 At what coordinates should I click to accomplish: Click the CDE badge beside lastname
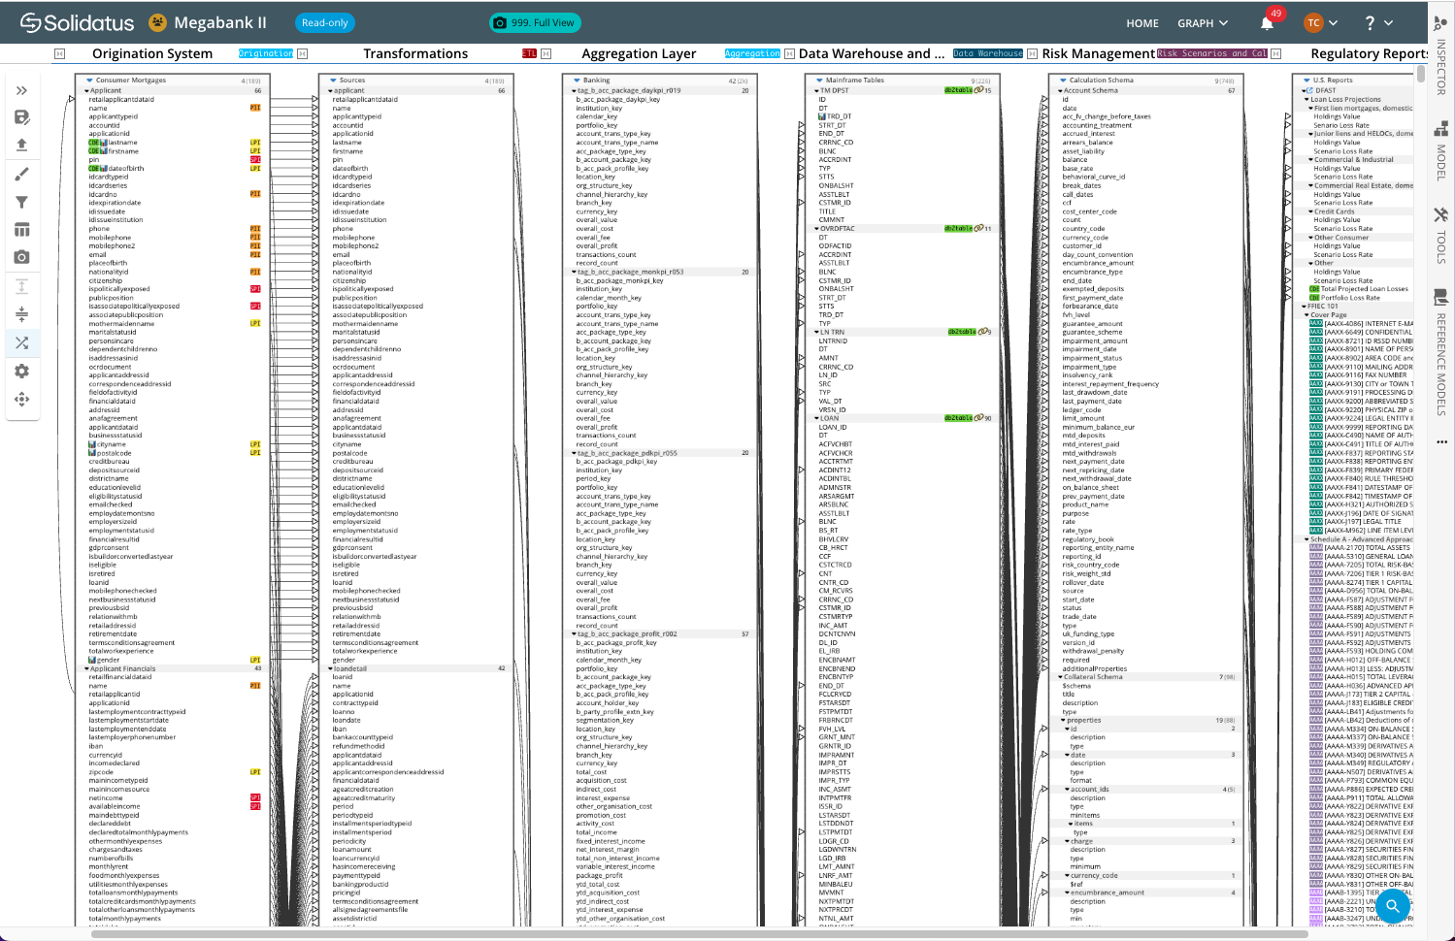point(93,143)
